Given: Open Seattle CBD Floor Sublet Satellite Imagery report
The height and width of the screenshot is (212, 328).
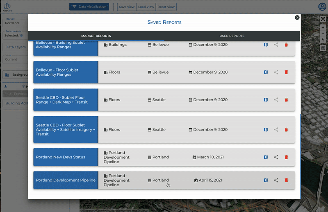Looking at the screenshot, I should tap(66, 129).
